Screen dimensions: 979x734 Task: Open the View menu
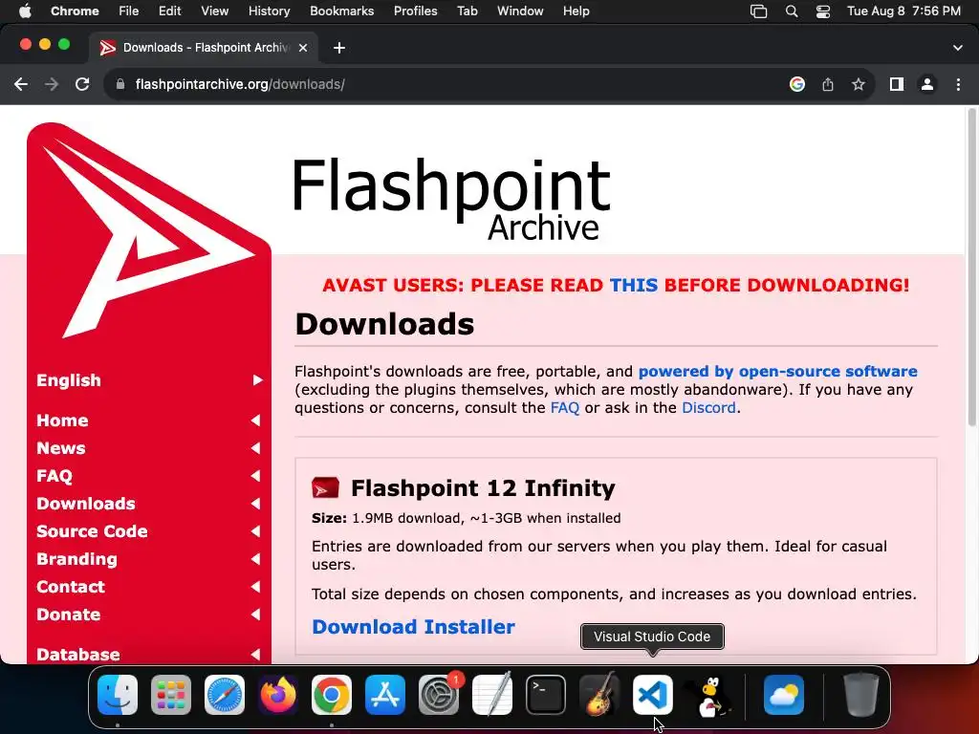(x=214, y=11)
